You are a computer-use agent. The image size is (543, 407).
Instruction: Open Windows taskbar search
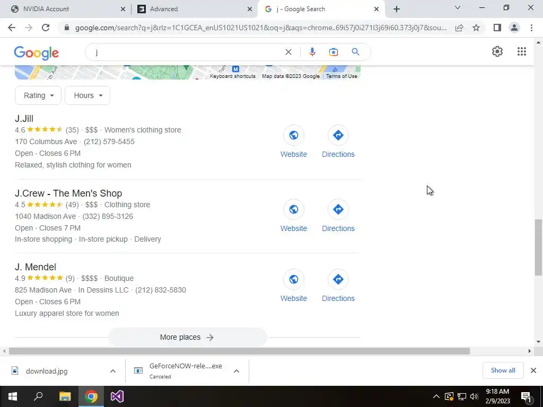(38, 396)
